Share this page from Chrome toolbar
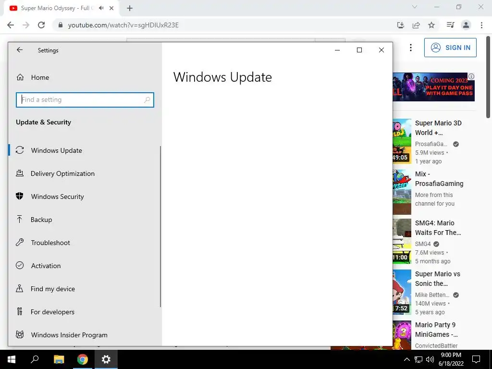 (x=416, y=25)
